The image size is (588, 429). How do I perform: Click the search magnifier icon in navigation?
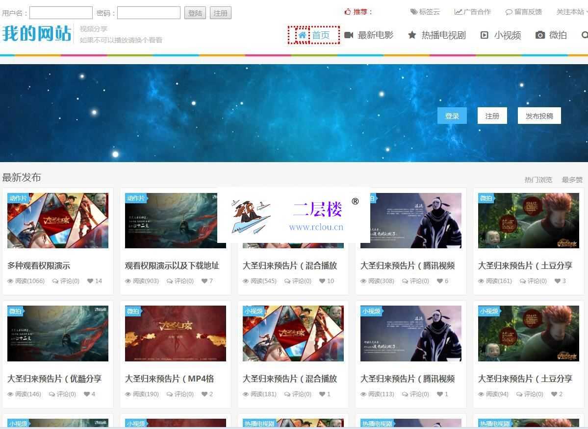[x=585, y=35]
